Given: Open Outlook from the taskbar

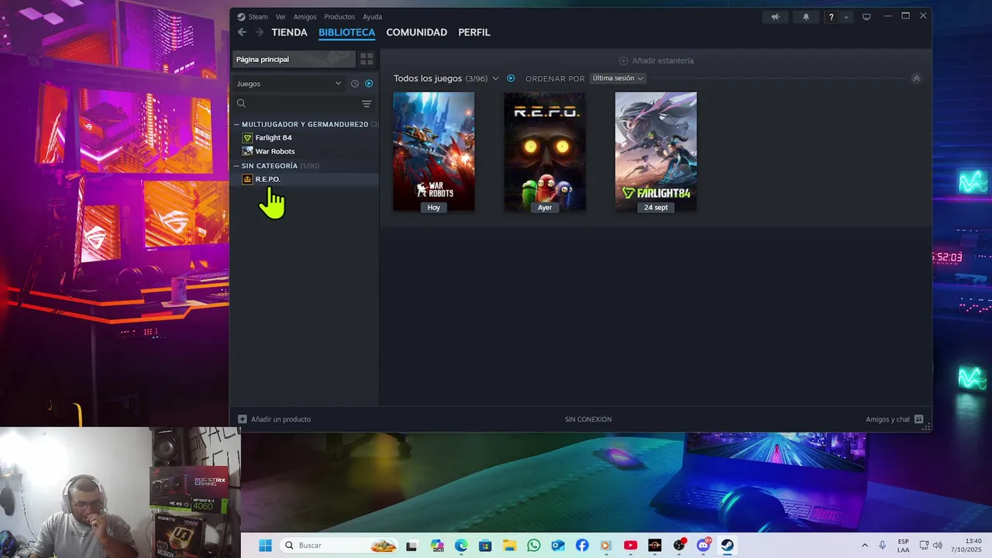Looking at the screenshot, I should 558,546.
